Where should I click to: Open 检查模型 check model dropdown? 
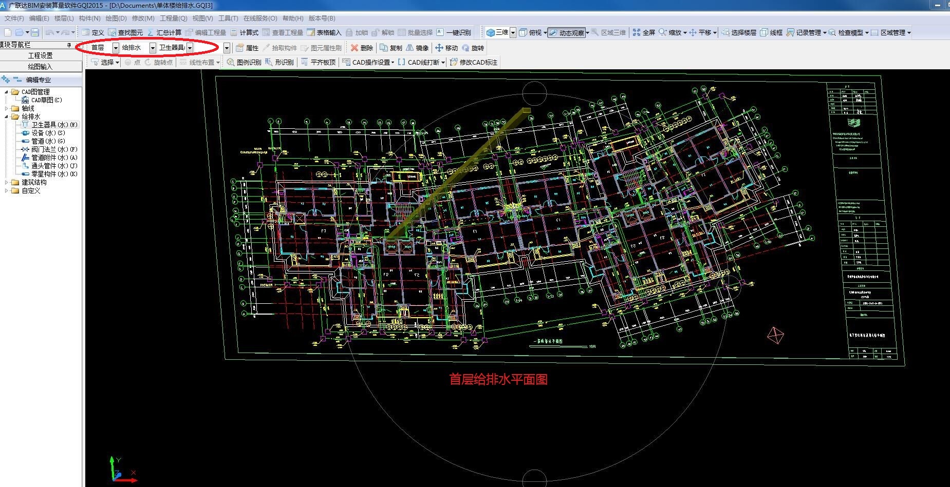[x=867, y=32]
